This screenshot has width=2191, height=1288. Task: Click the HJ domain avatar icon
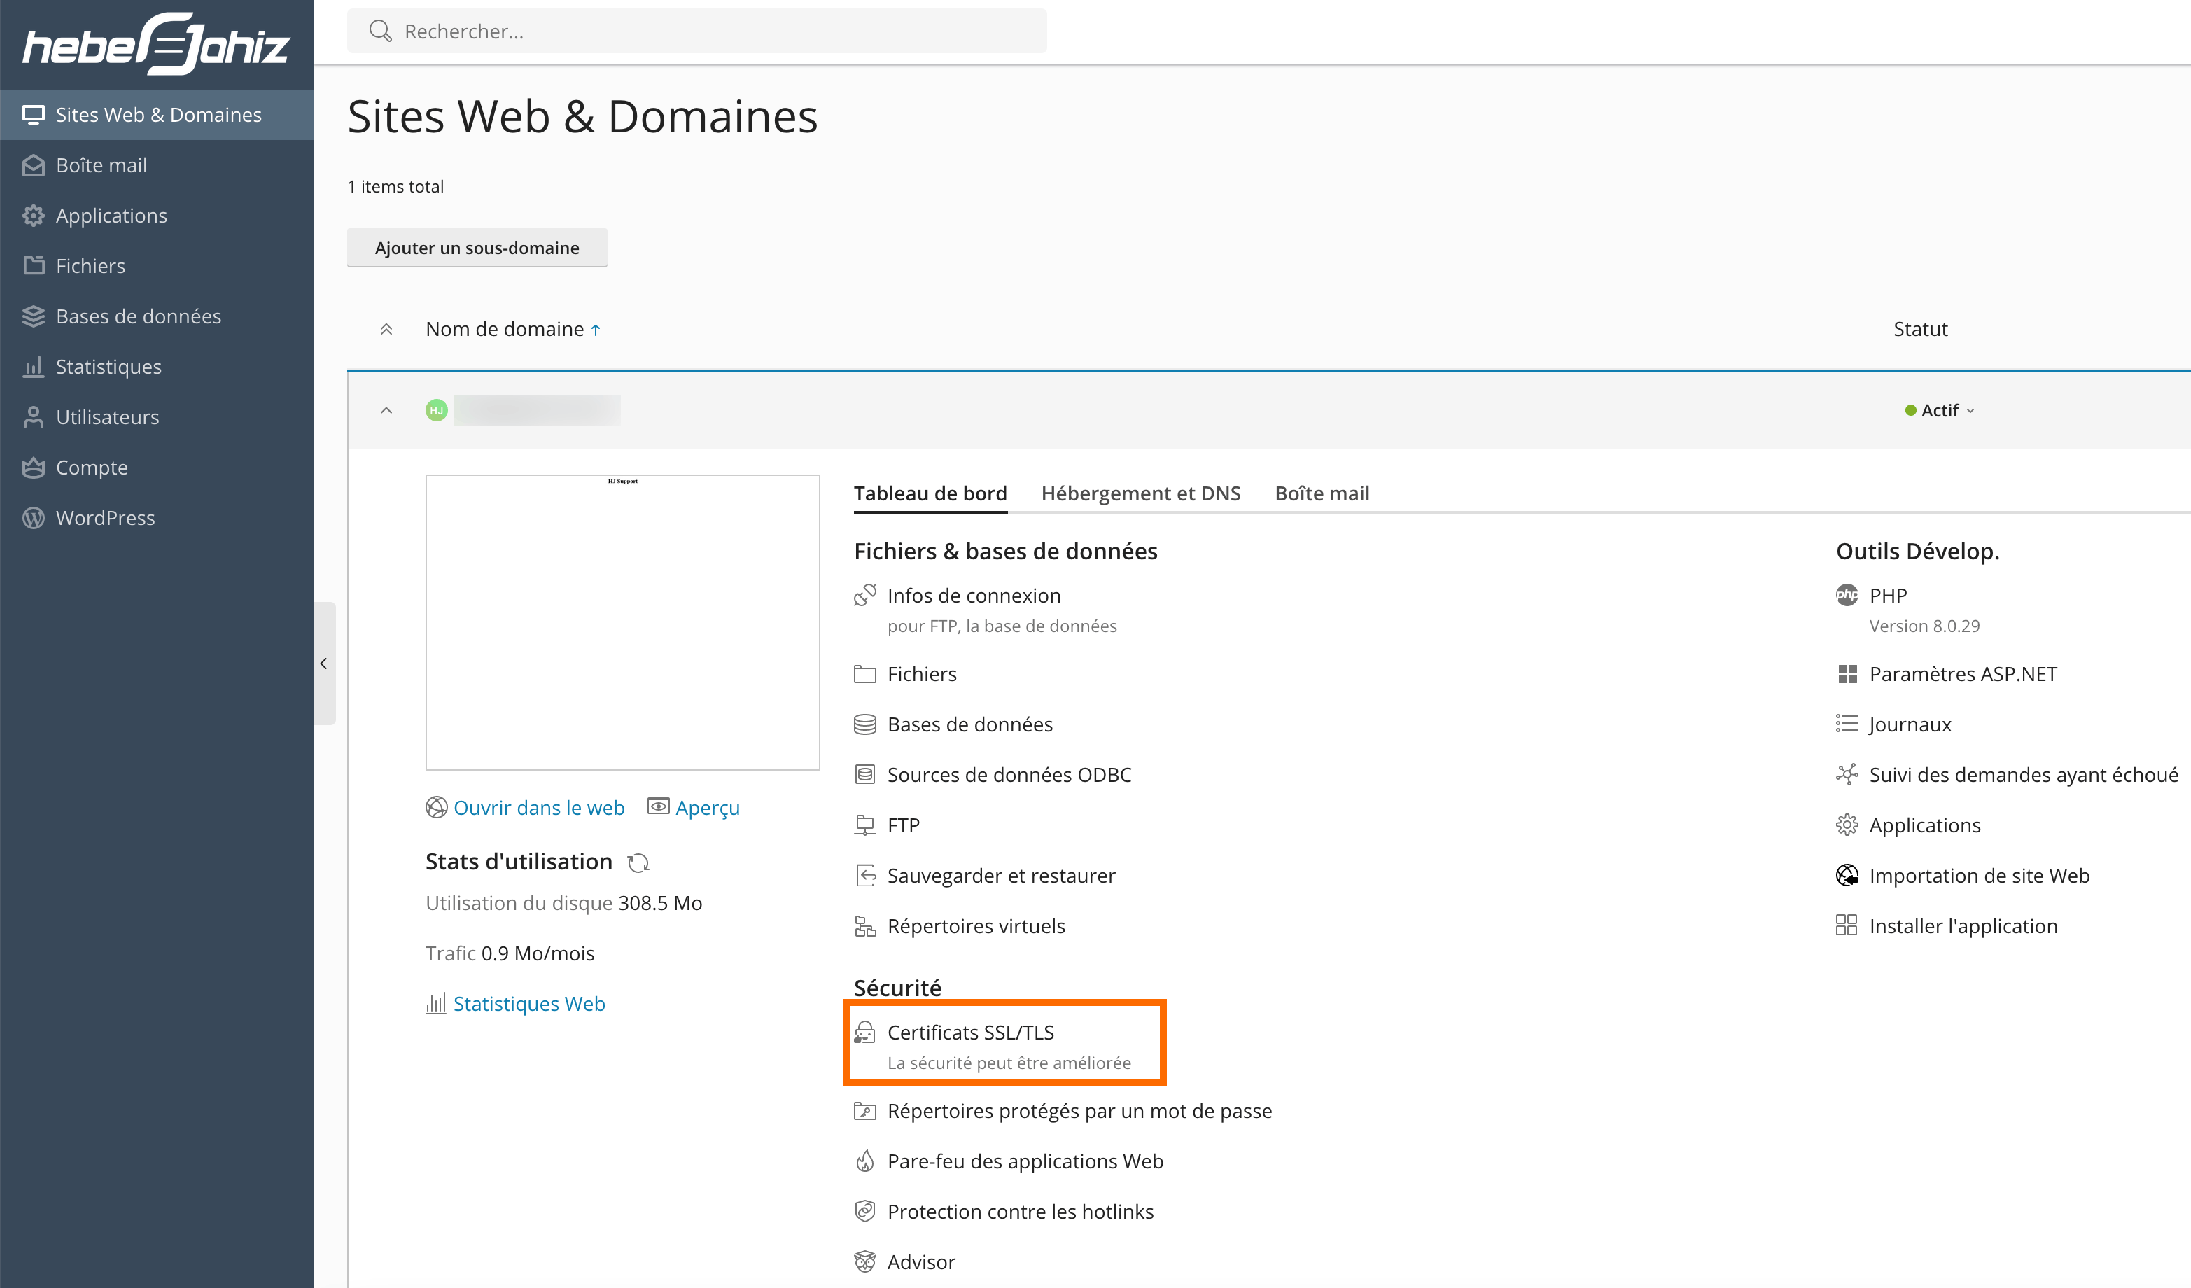pos(437,410)
